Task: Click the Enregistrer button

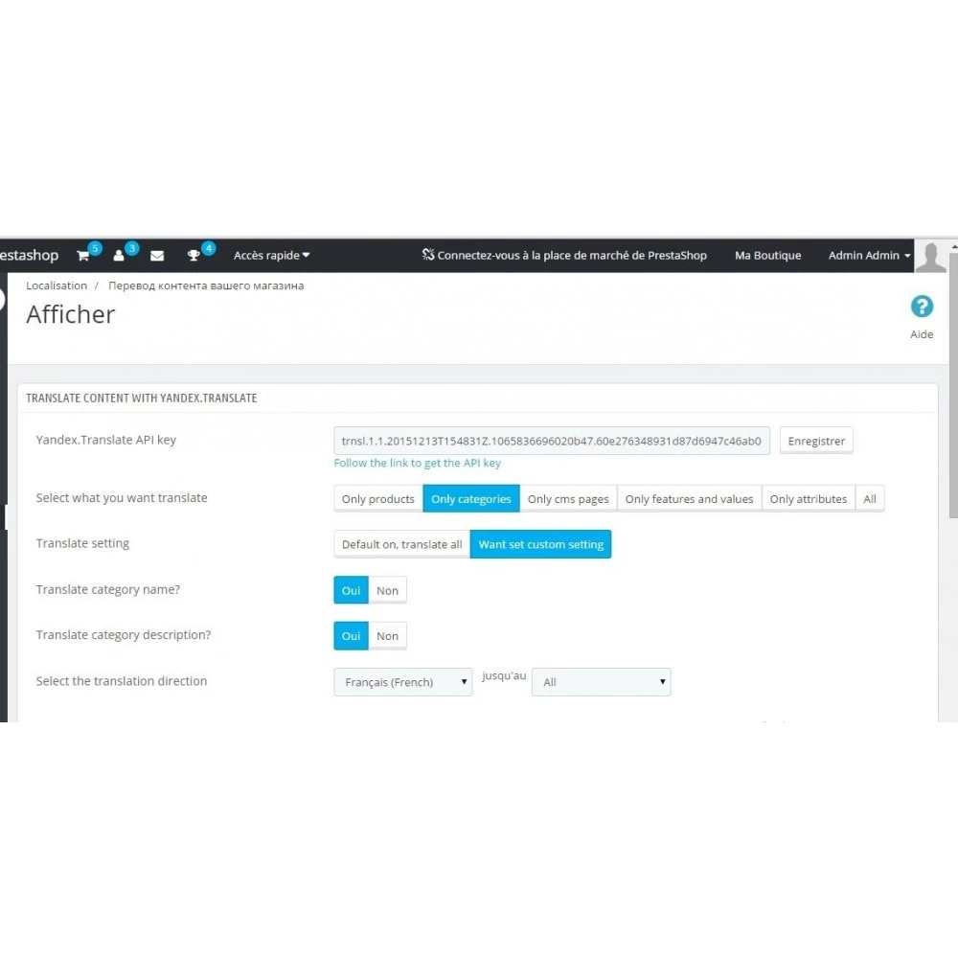Action: [x=816, y=441]
